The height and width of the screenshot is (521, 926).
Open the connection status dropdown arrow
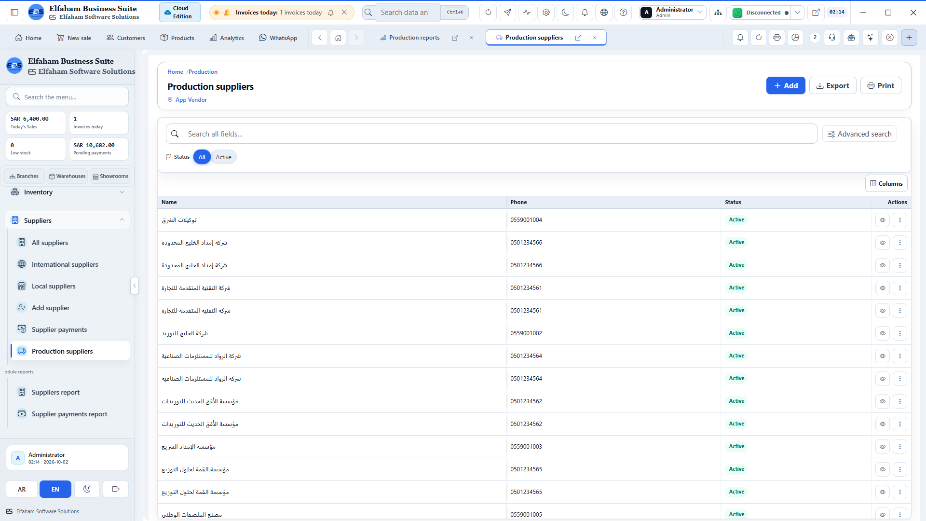pos(798,13)
